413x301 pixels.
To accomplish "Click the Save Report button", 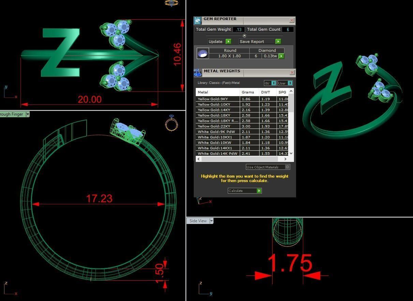I will click(x=260, y=42).
